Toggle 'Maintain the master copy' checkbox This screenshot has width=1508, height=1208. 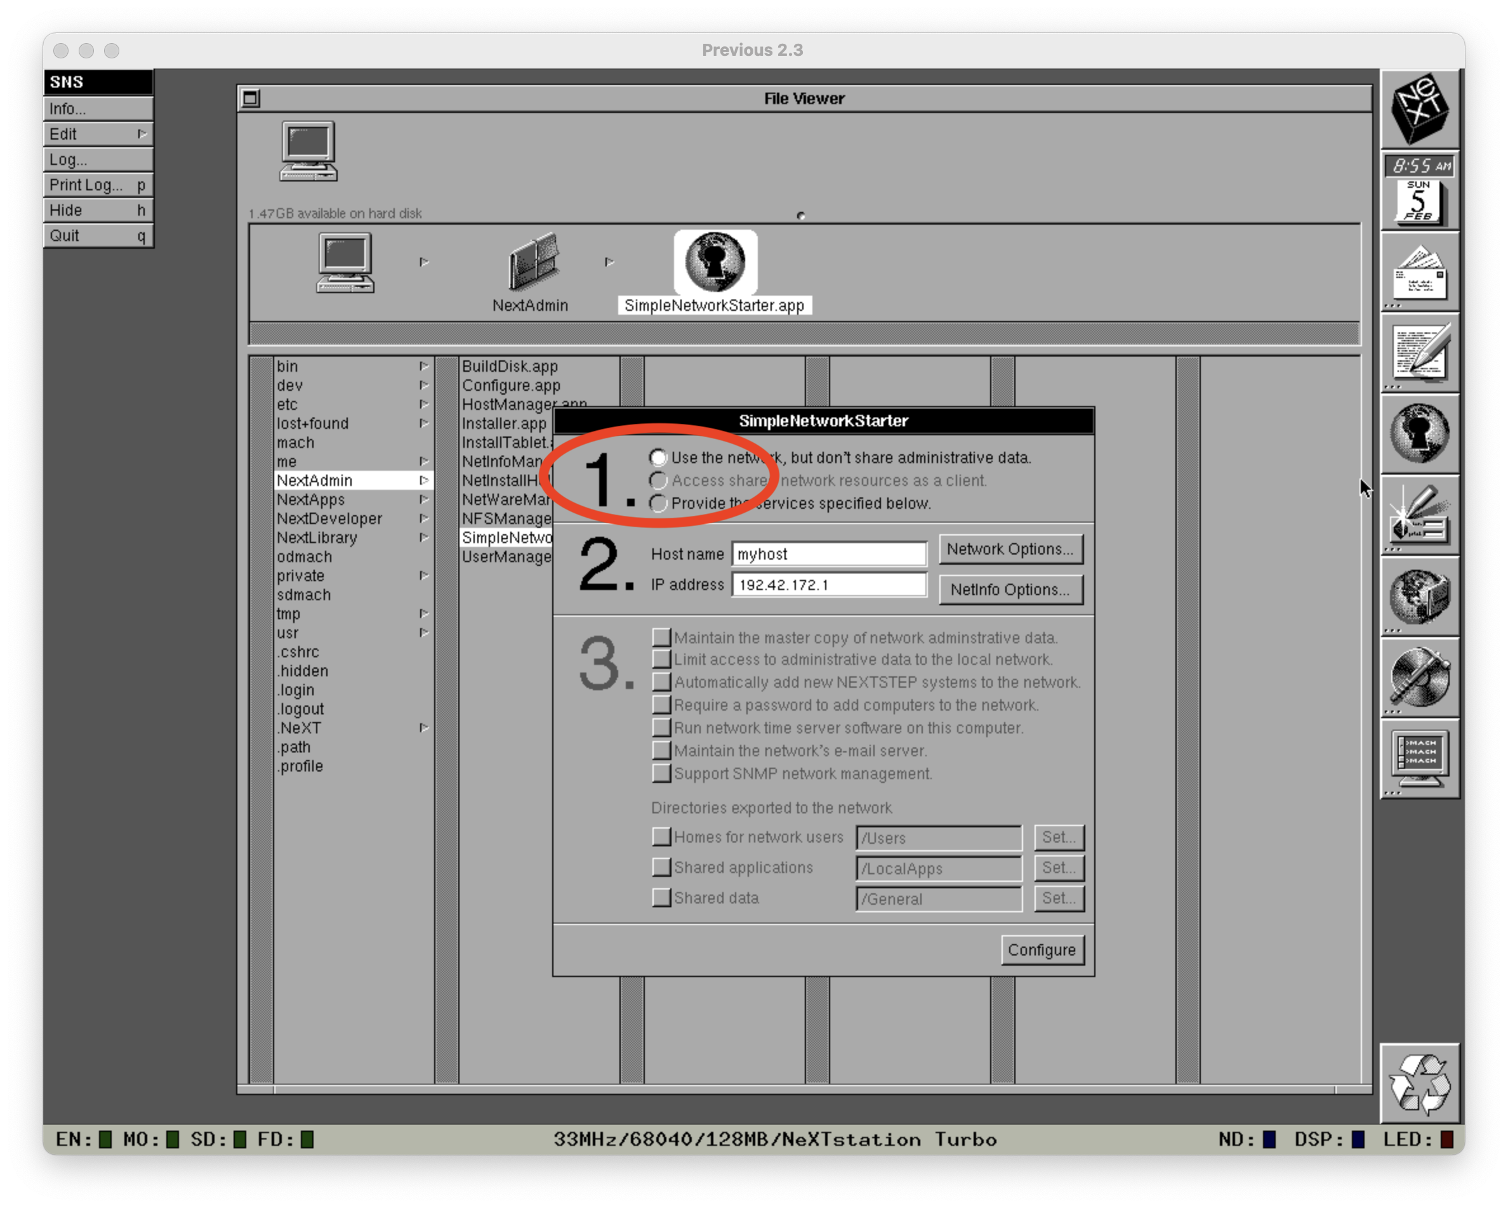point(661,637)
